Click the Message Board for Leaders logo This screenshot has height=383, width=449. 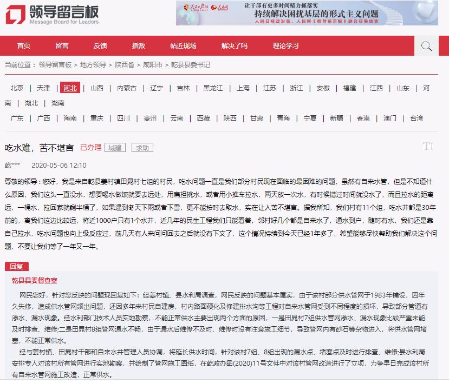click(x=53, y=14)
